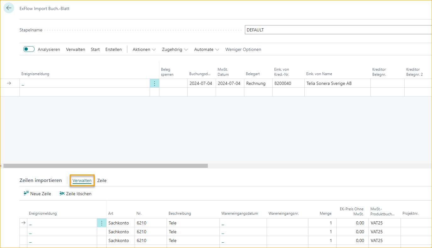Viewport: 432px width, 248px height.
Task: Open the Verwalten menu in the top toolbar
Action: (x=75, y=49)
